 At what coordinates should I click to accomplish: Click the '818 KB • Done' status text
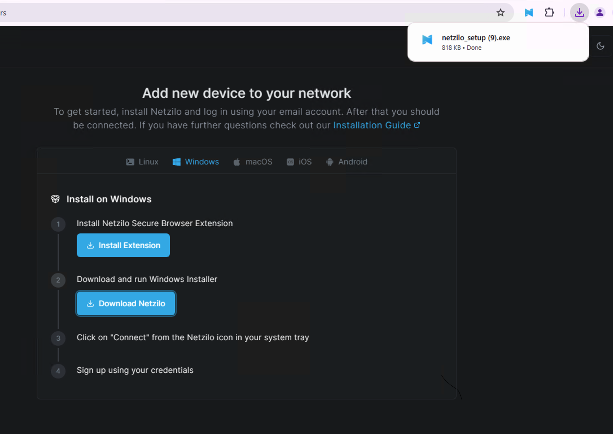(461, 48)
